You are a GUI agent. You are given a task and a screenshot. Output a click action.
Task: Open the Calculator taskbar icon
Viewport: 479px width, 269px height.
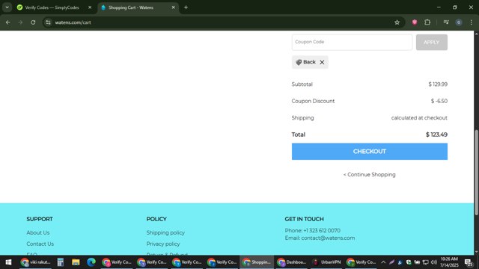click(60, 262)
